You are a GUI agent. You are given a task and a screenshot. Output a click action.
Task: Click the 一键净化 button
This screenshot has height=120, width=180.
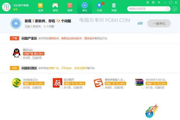point(159,23)
